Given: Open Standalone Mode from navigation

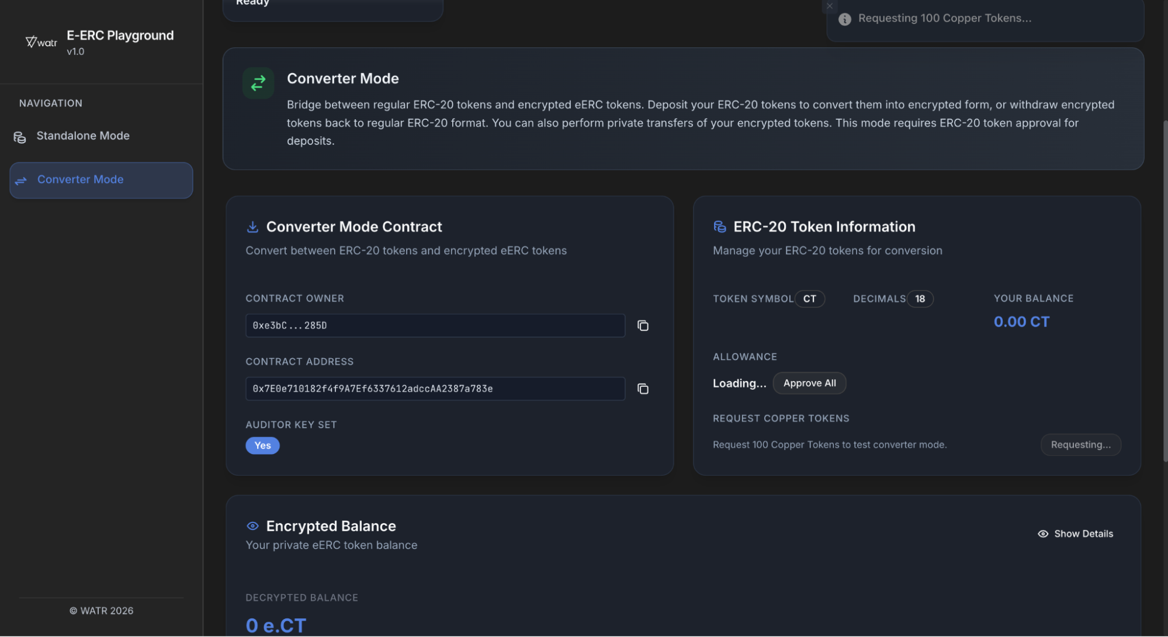Looking at the screenshot, I should point(82,136).
